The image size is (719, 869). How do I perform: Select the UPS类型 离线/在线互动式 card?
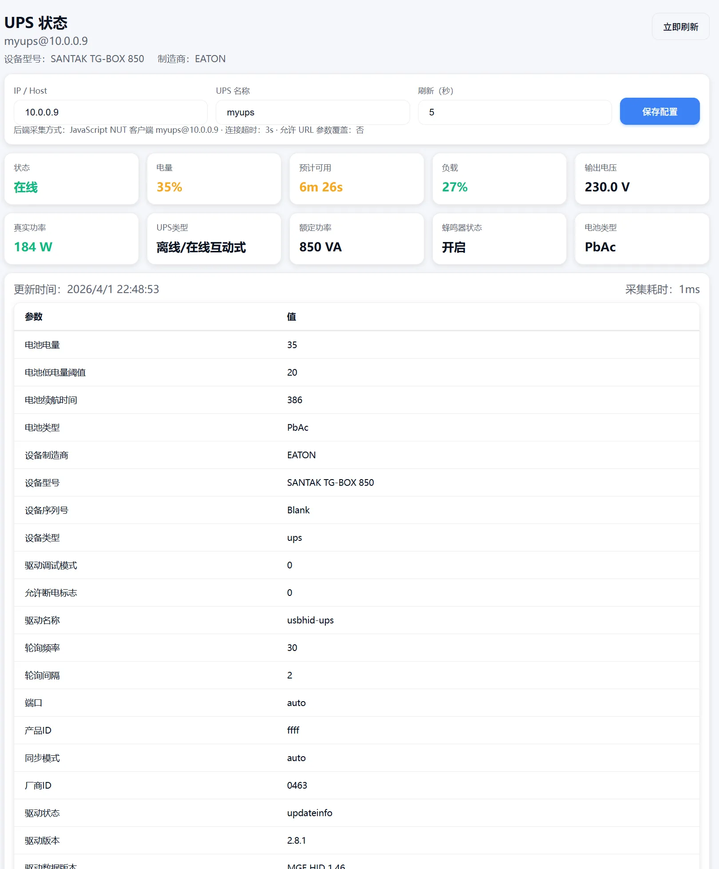coord(214,238)
